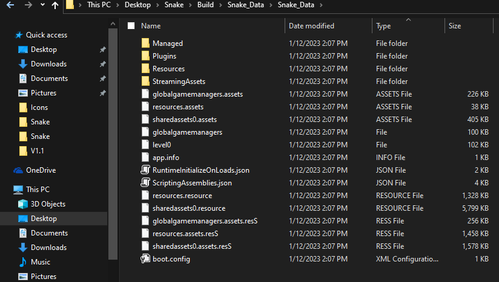Select resources.resource file icon
The image size is (499, 282).
click(x=145, y=196)
